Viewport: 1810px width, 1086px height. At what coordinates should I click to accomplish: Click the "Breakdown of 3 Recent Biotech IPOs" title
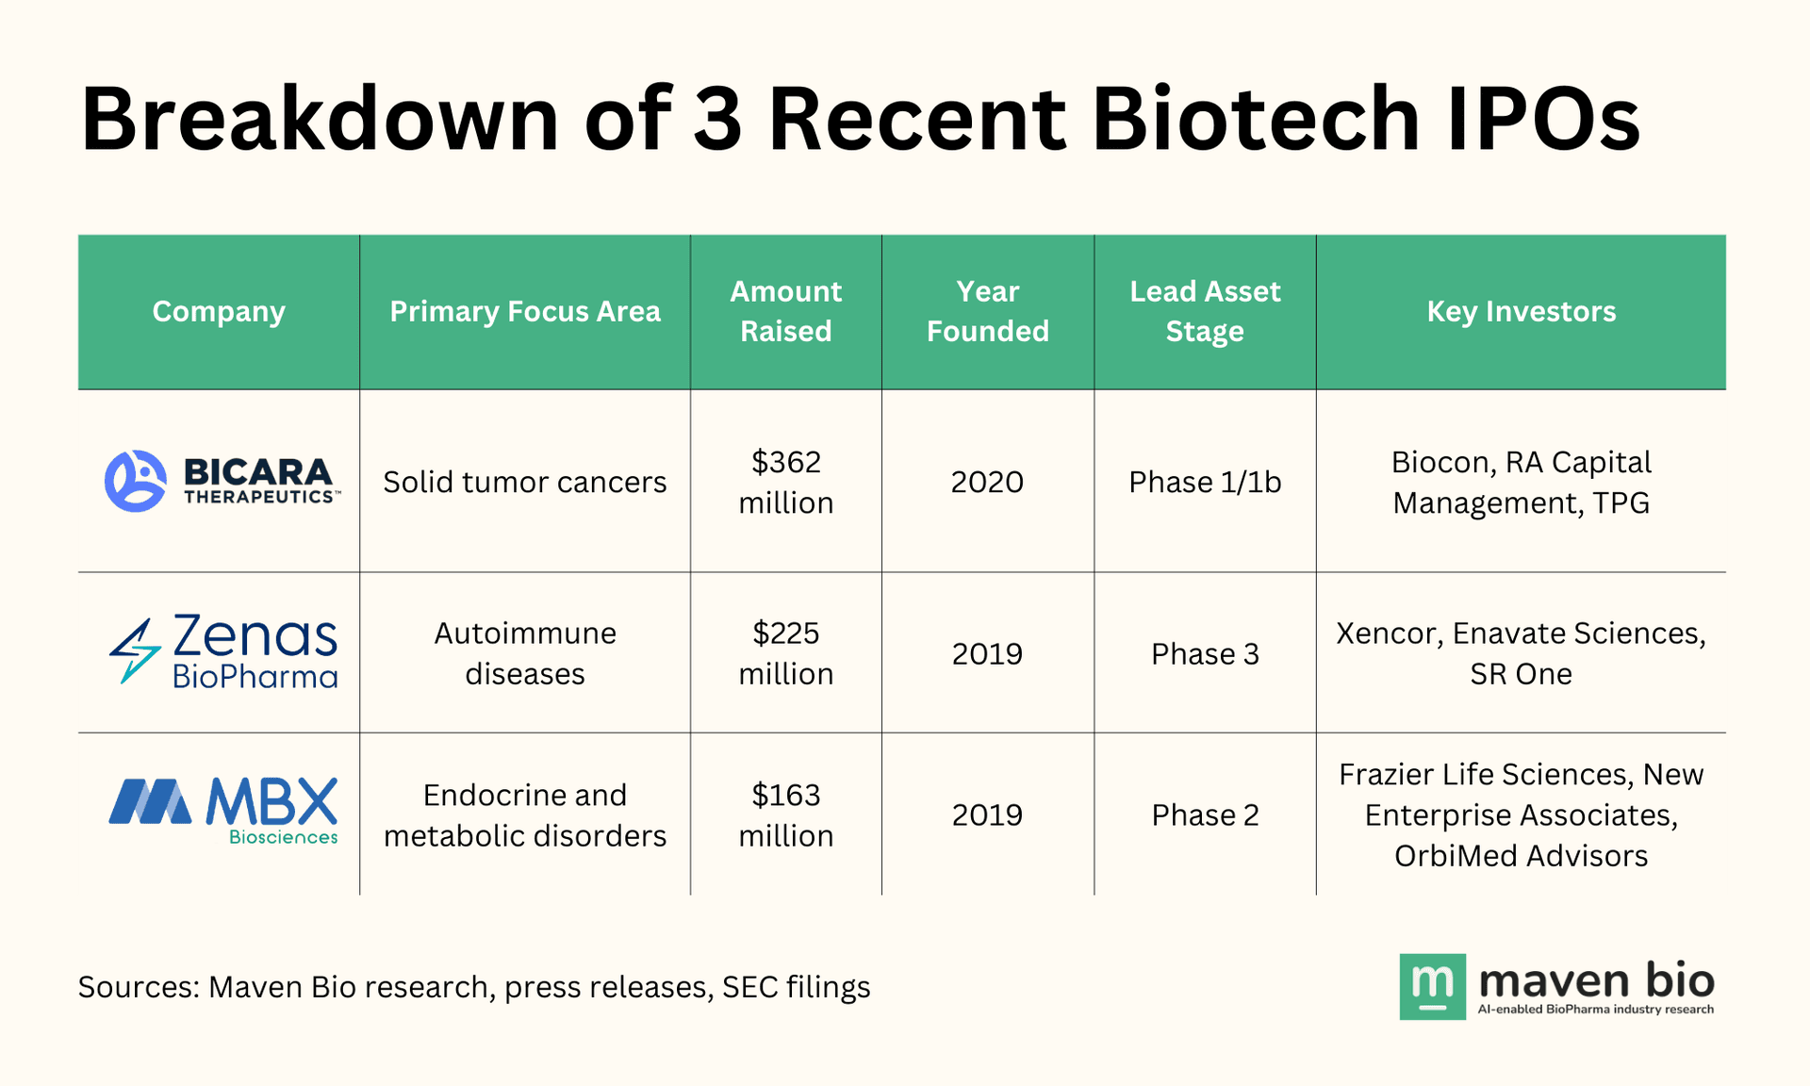(860, 120)
